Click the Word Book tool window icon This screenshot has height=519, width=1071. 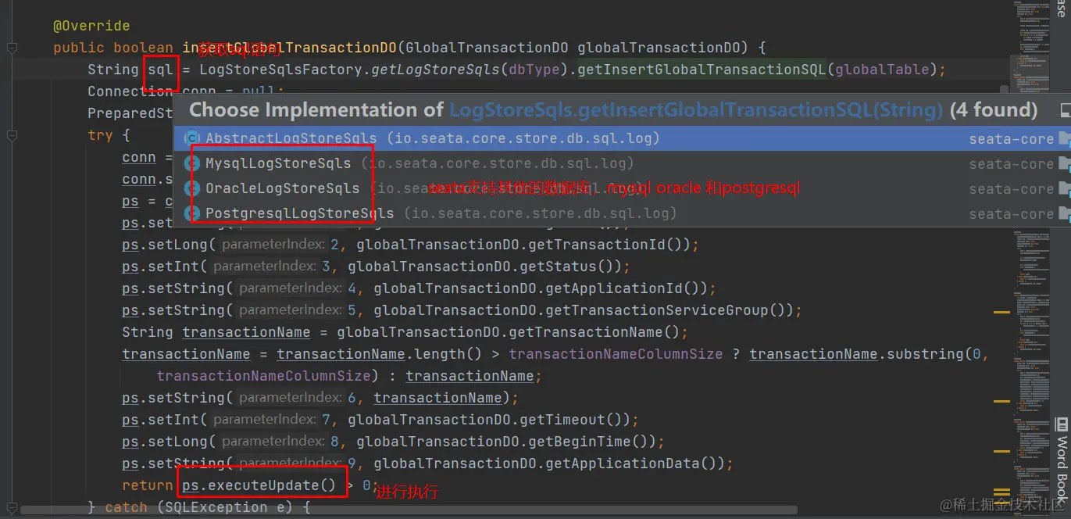[x=1062, y=424]
